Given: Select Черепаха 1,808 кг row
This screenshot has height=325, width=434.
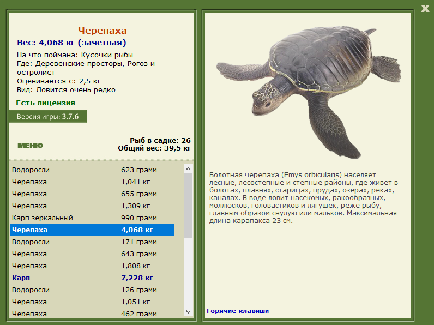Looking at the screenshot, I should [x=92, y=266].
